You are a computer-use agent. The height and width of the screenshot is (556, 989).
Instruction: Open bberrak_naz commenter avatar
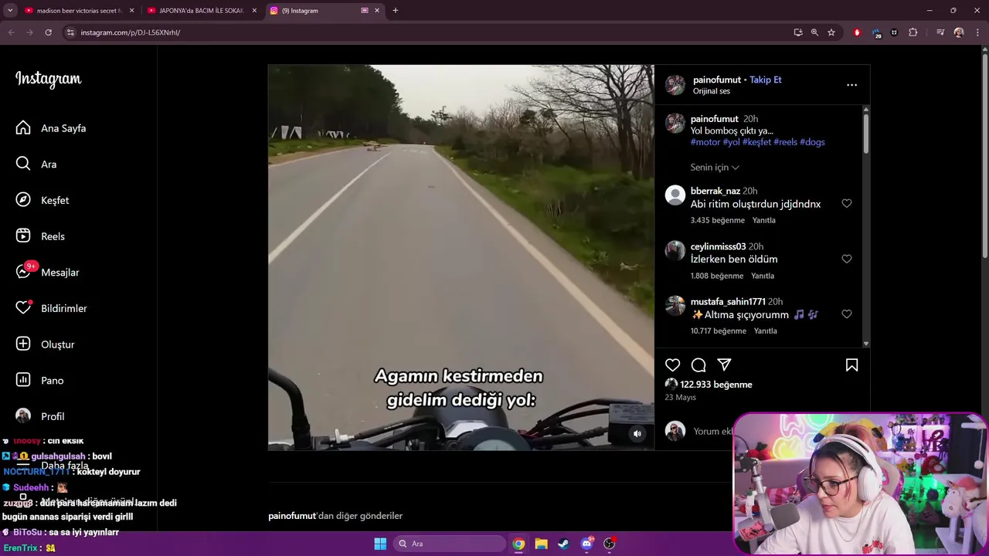pos(675,195)
